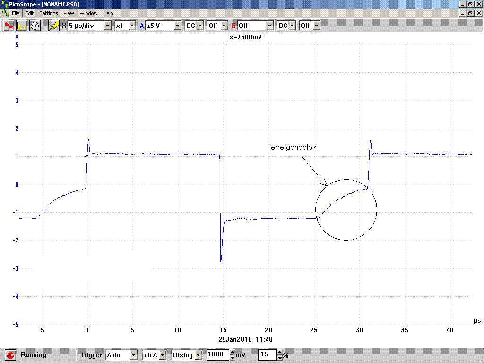Click the V unit label on the vertical axis
484x363 pixels.
click(x=17, y=37)
